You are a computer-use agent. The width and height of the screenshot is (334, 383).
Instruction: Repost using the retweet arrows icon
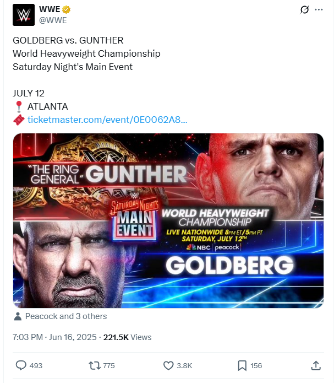(94, 365)
